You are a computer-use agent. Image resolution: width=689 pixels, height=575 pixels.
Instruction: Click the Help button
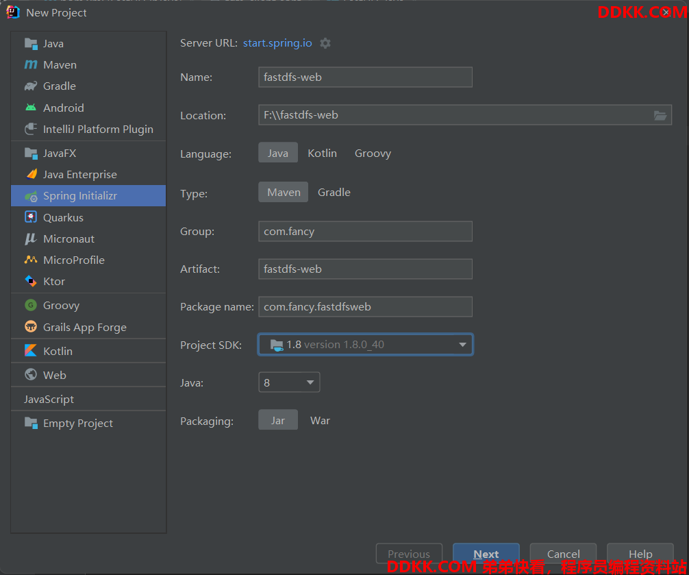click(640, 554)
